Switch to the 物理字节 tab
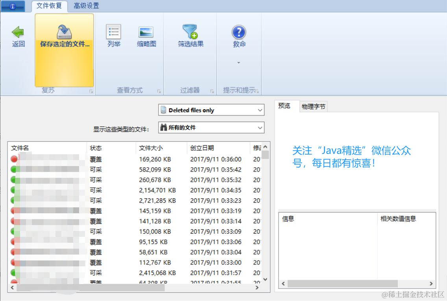The width and height of the screenshot is (447, 301). (x=313, y=107)
